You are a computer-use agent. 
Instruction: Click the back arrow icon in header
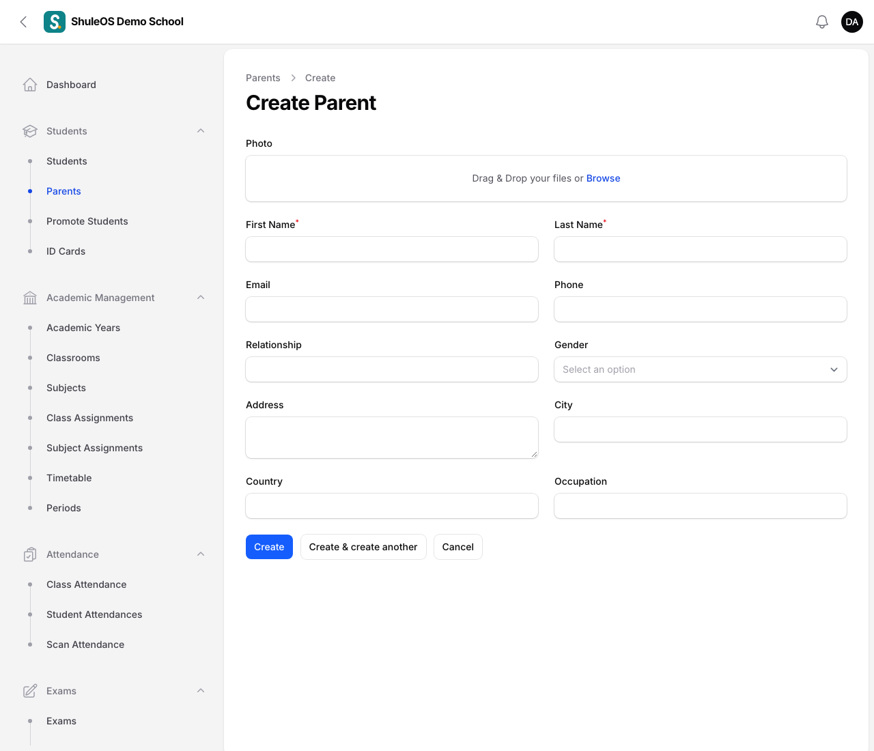coord(24,22)
